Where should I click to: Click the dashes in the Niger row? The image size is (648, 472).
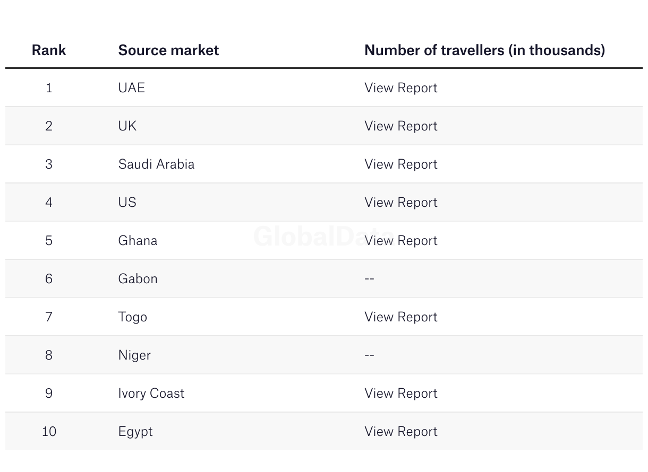[370, 355]
